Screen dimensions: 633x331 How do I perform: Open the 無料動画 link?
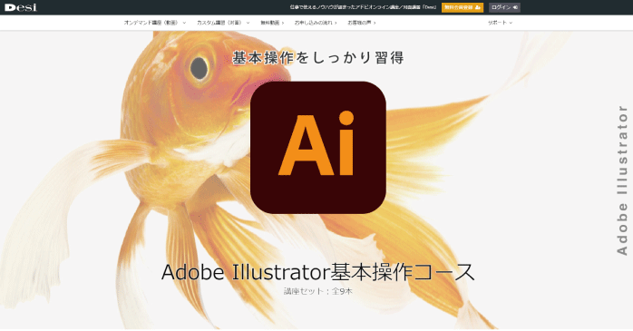(x=272, y=23)
